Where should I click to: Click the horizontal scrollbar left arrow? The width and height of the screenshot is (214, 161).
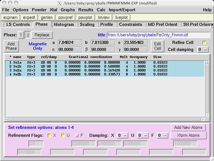6,119
